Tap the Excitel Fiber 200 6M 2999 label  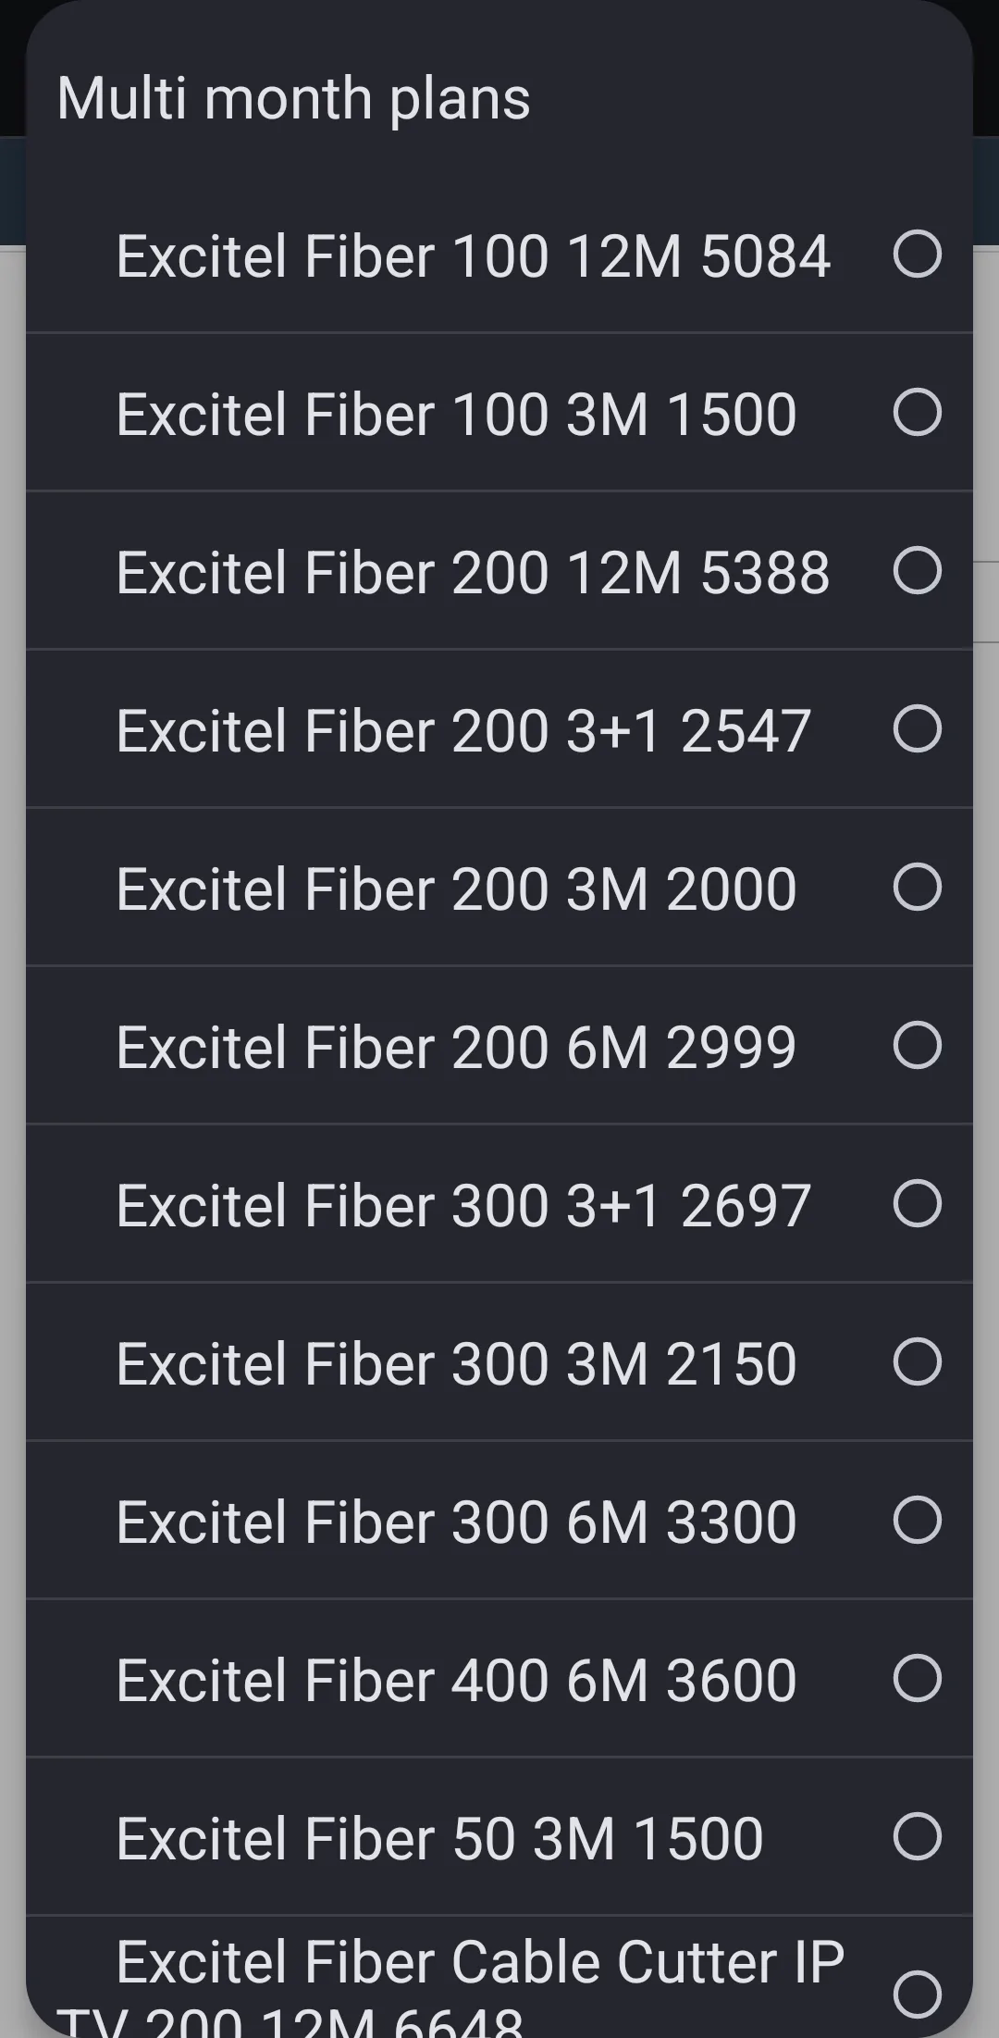(x=456, y=1048)
